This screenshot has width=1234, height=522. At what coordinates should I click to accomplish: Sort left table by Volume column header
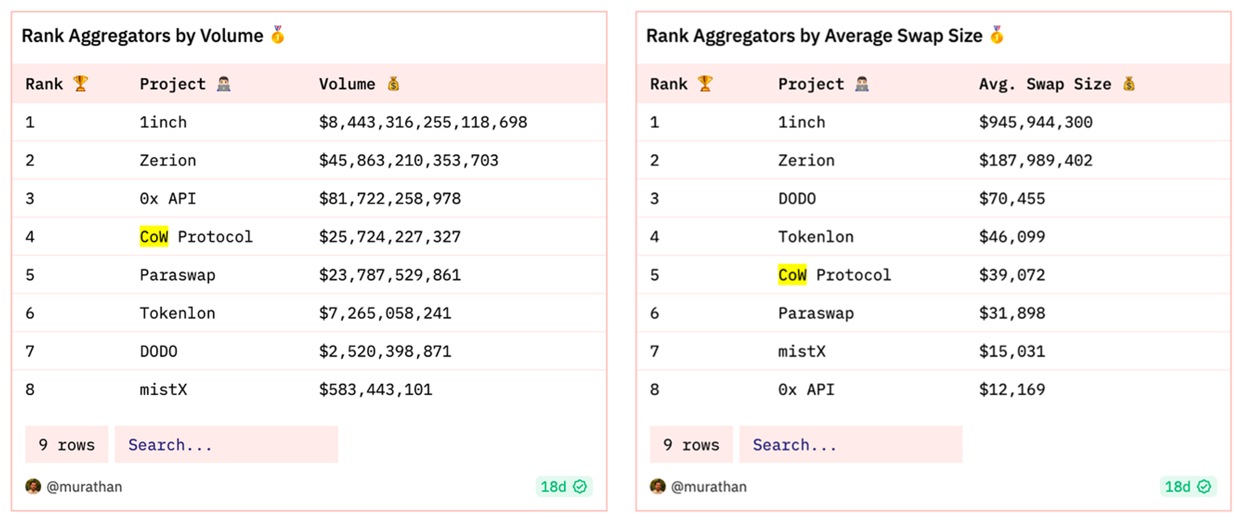tap(347, 84)
